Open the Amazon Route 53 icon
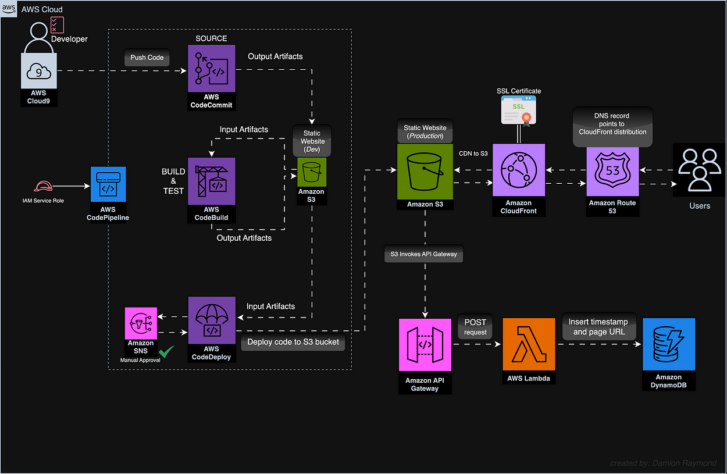This screenshot has height=474, width=727. pyautogui.click(x=612, y=170)
